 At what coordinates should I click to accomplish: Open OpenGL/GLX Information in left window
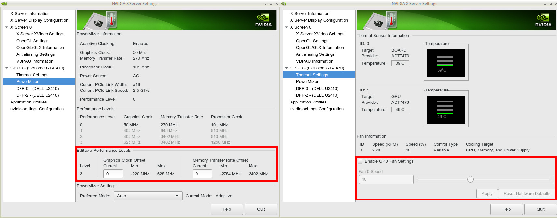click(40, 48)
